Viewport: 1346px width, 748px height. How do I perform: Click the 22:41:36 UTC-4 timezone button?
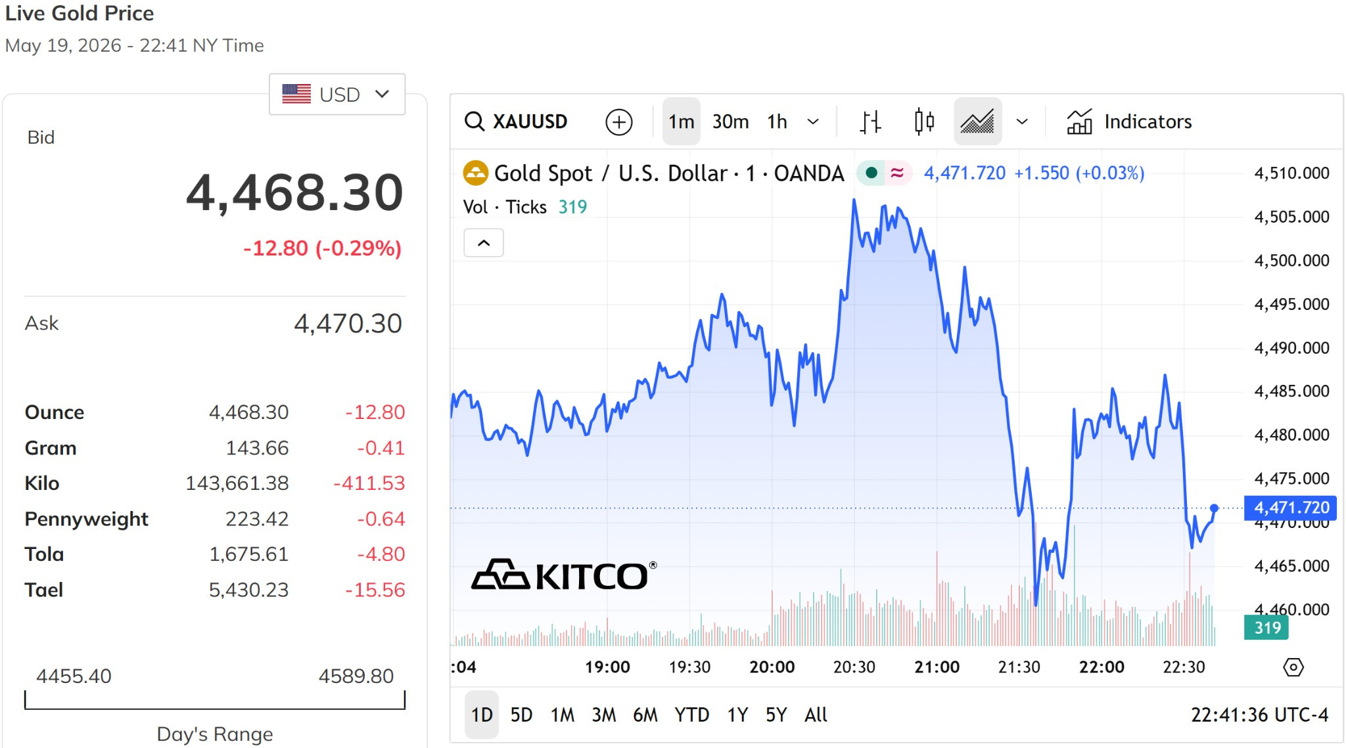pos(1259,715)
